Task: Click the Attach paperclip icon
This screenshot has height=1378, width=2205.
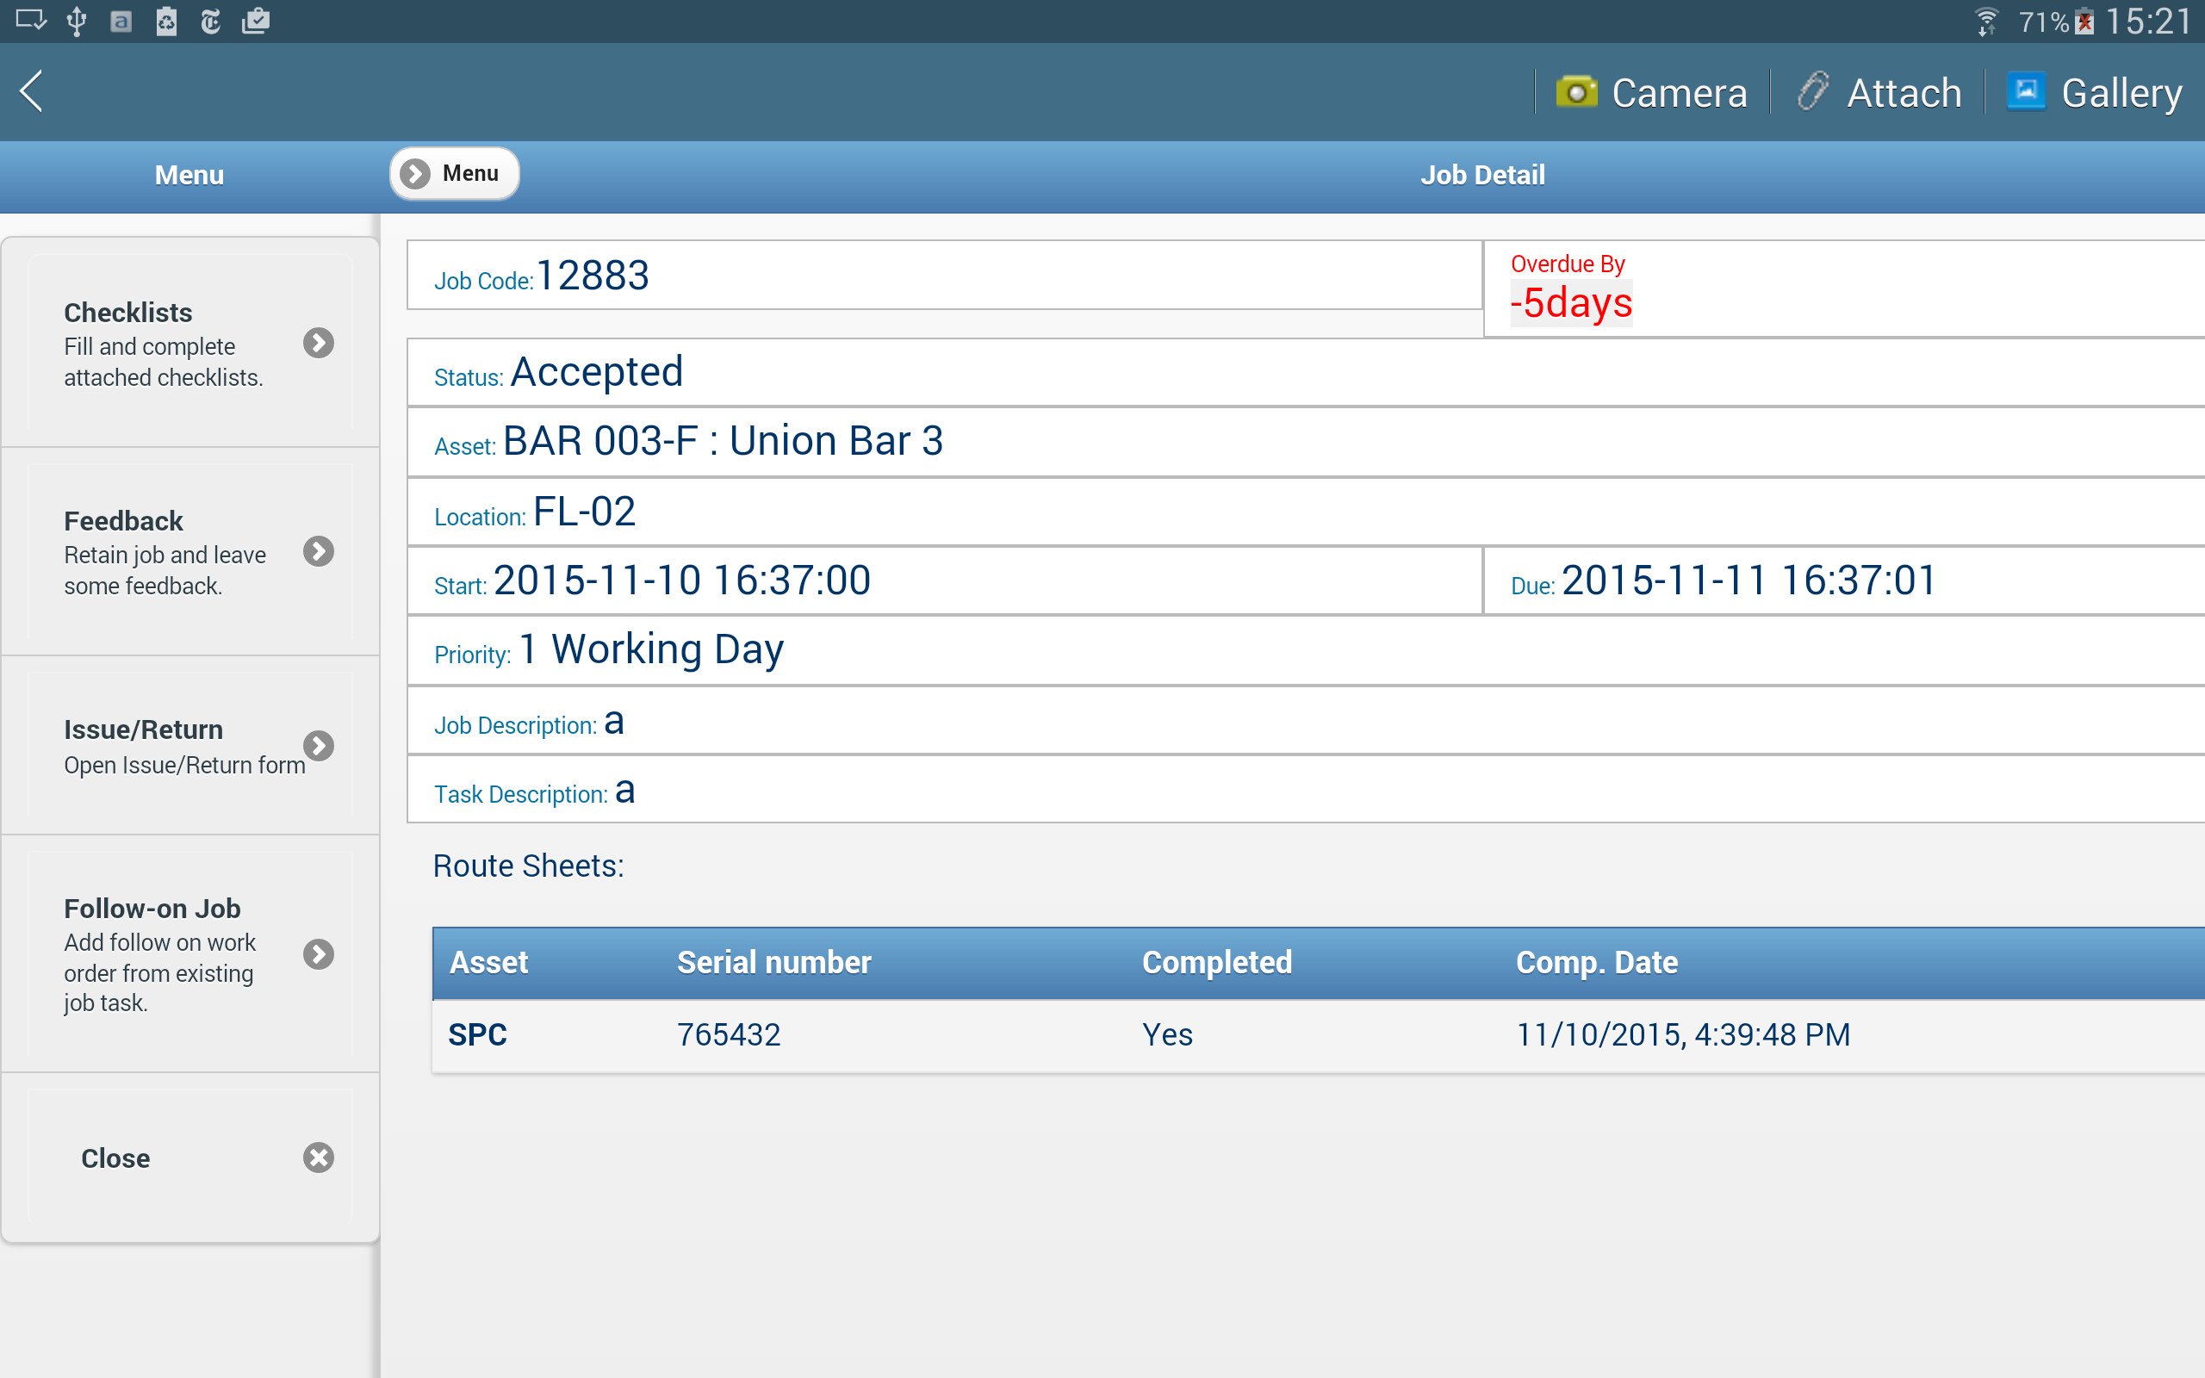Action: click(1812, 92)
